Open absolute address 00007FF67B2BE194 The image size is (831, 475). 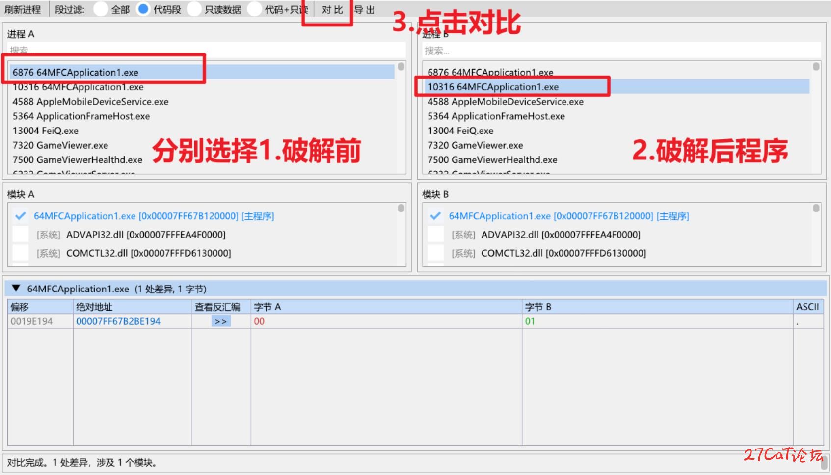coord(118,321)
